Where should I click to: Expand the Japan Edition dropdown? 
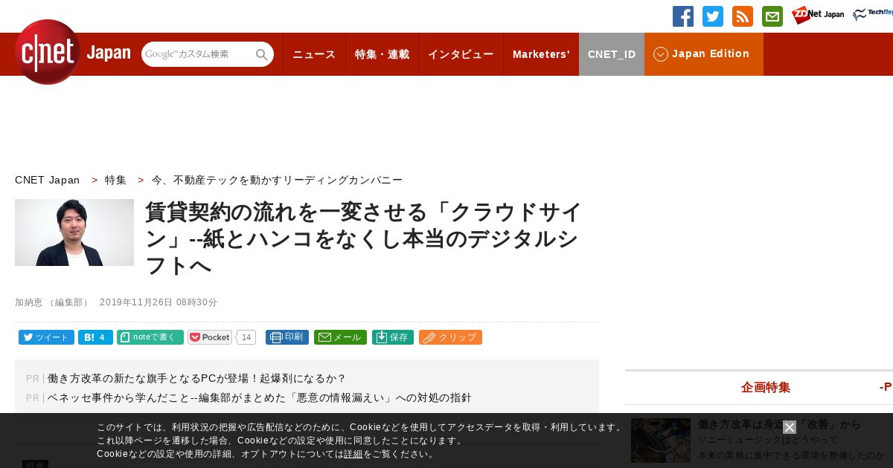coord(704,54)
